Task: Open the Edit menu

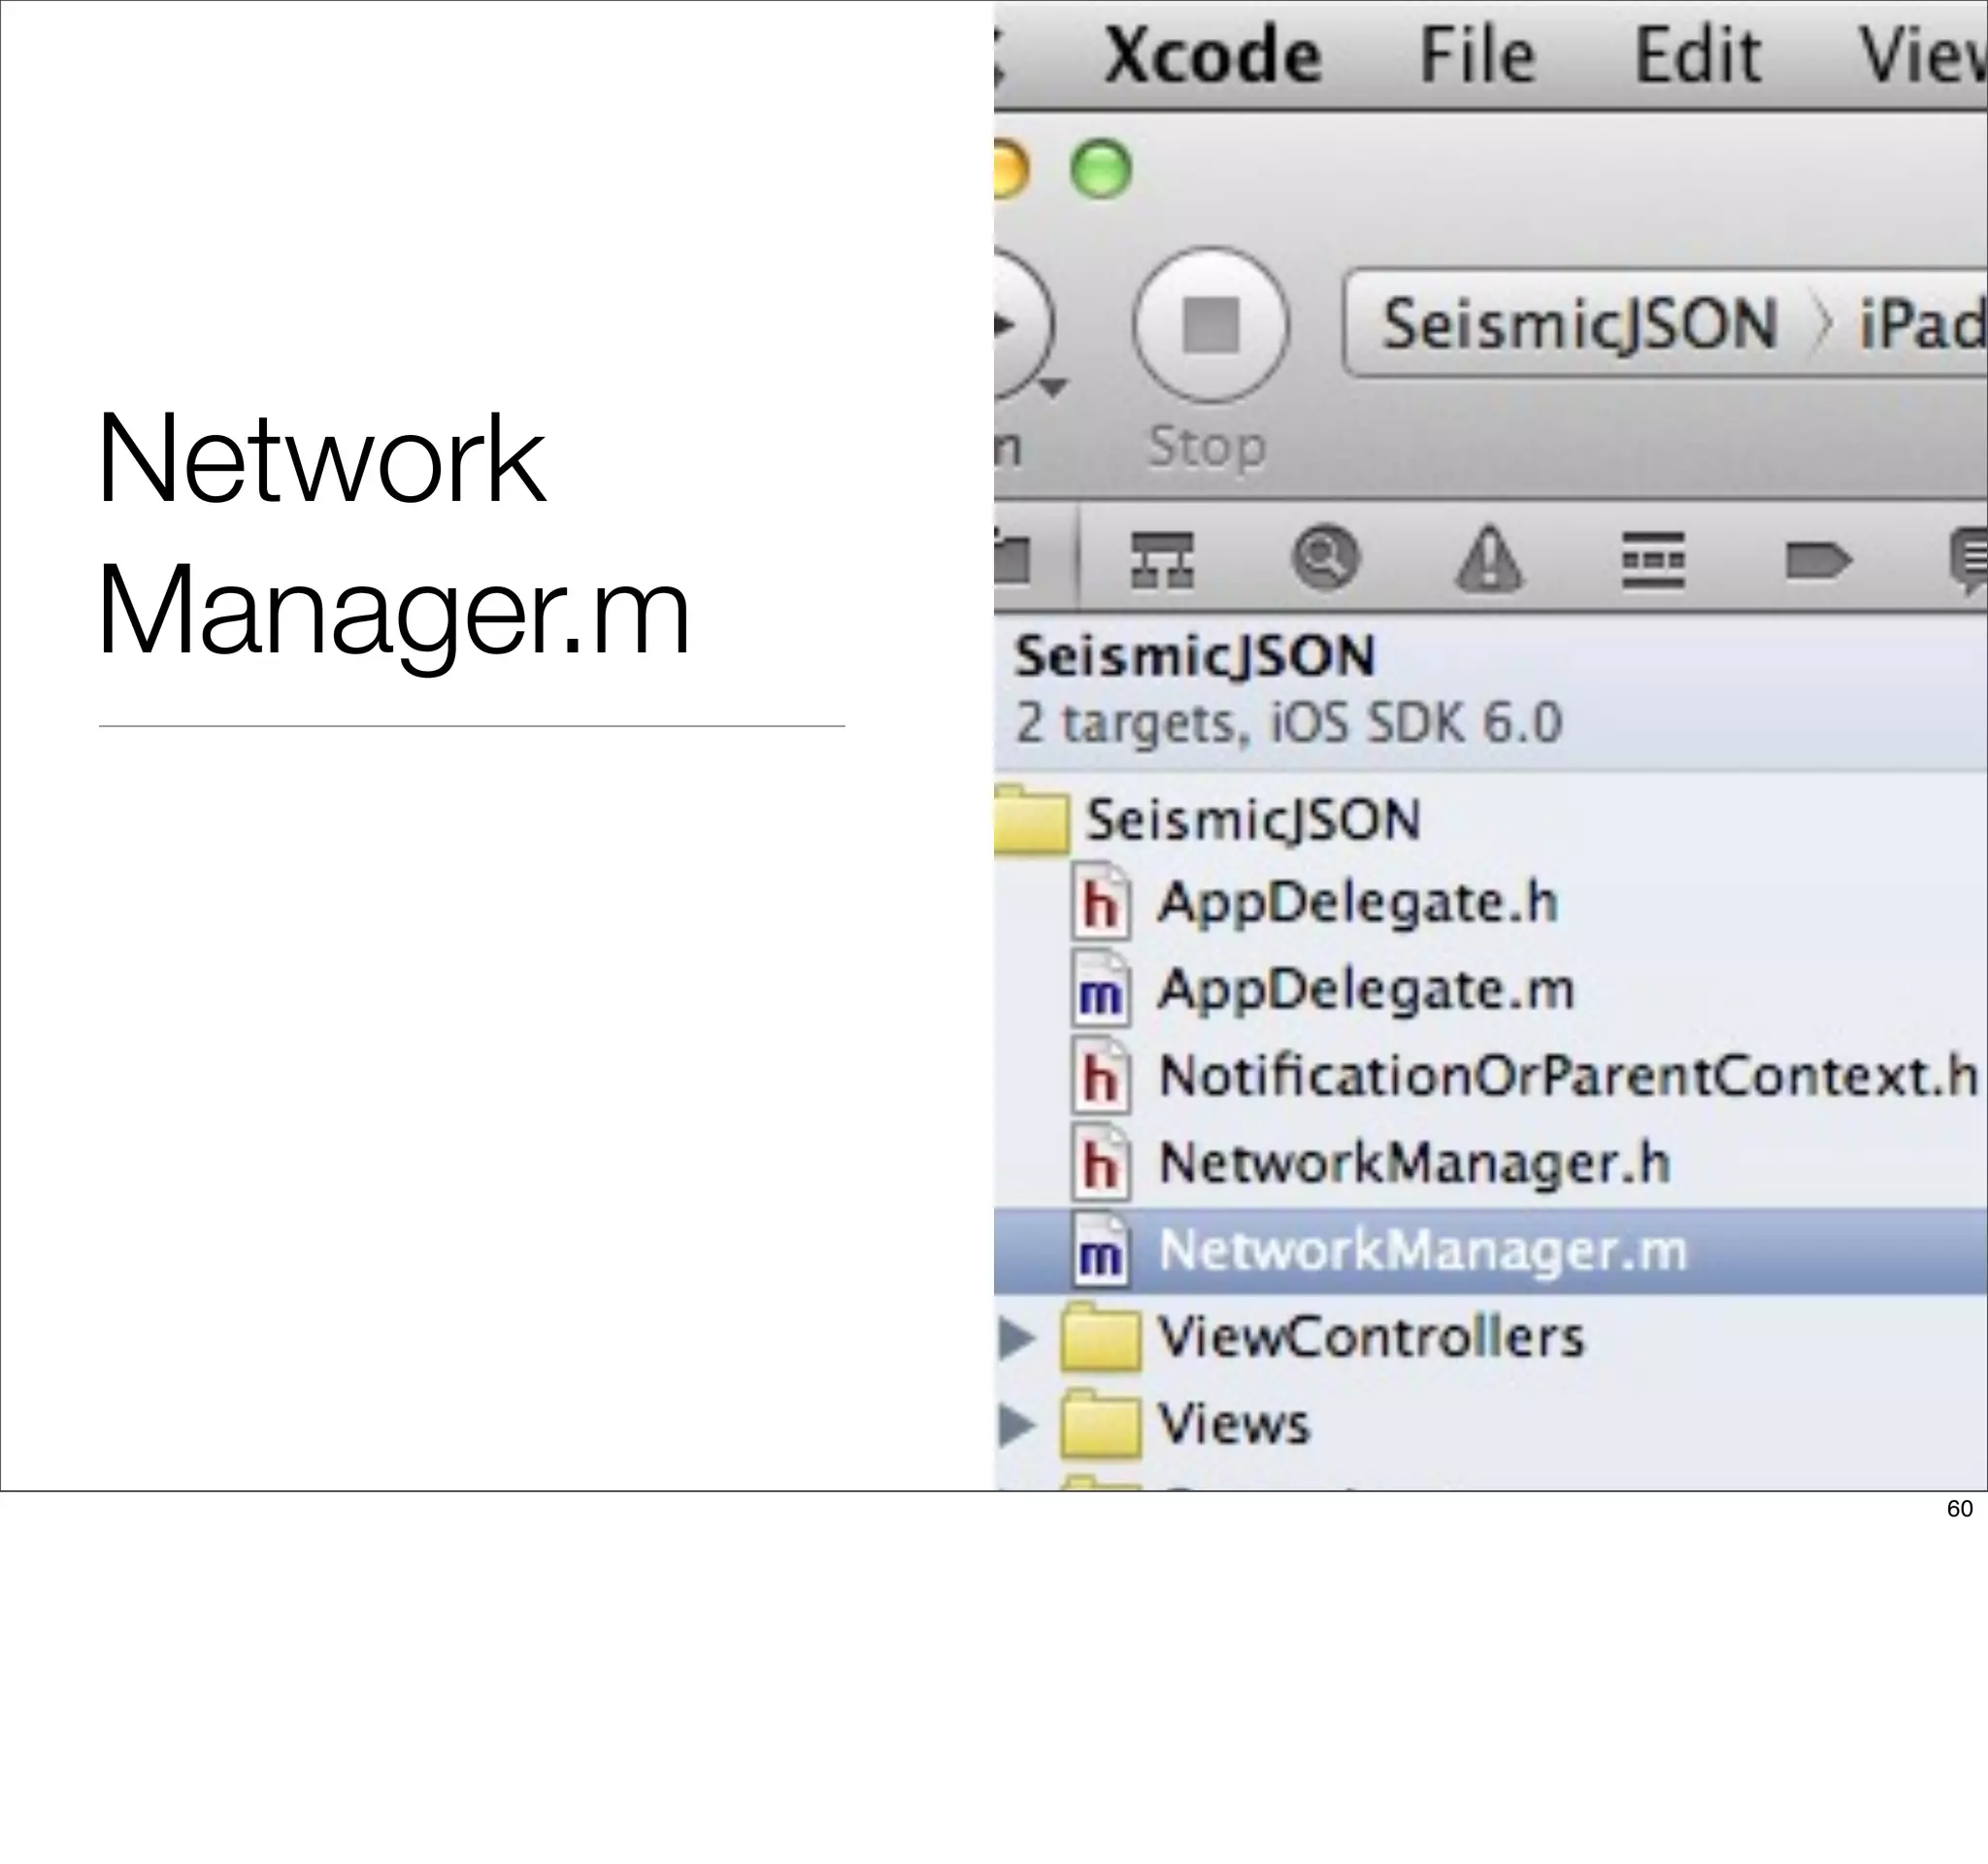Action: pyautogui.click(x=1697, y=54)
